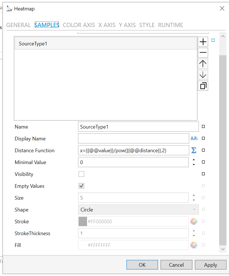The image size is (229, 276).
Task: Open the GENERAL tab
Action: click(x=18, y=25)
